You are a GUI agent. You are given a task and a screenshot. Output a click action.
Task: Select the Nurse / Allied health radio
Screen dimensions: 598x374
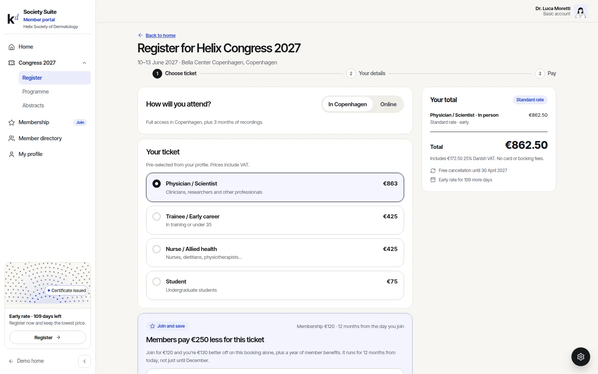(x=157, y=249)
